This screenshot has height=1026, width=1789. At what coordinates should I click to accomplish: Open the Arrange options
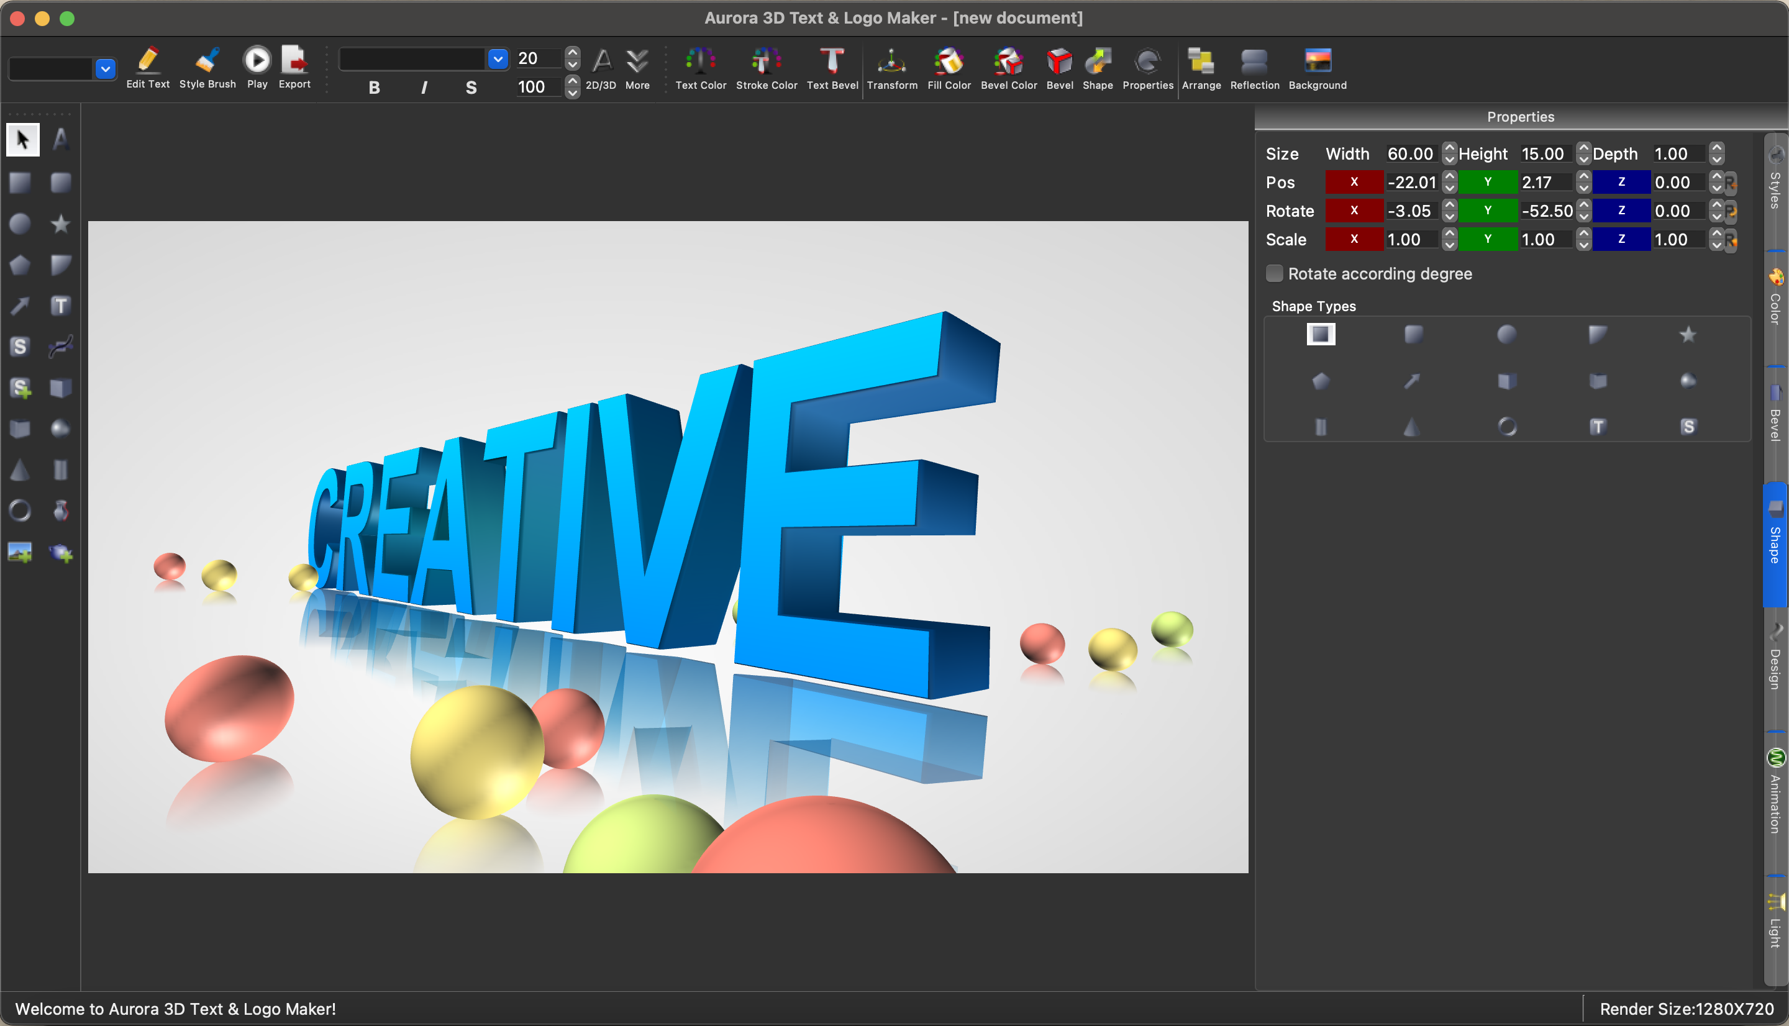point(1201,69)
